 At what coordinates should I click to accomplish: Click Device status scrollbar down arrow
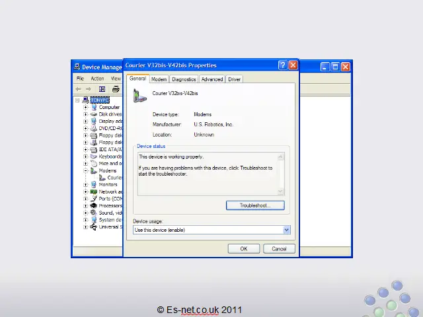280,192
